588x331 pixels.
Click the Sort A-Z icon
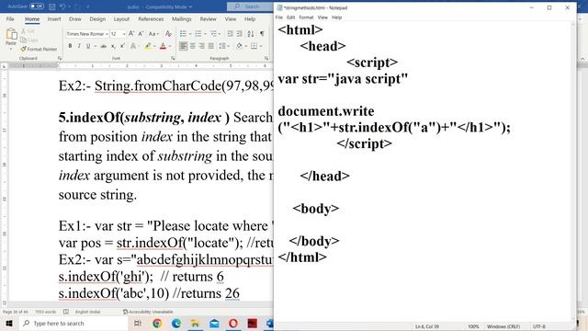point(251,34)
